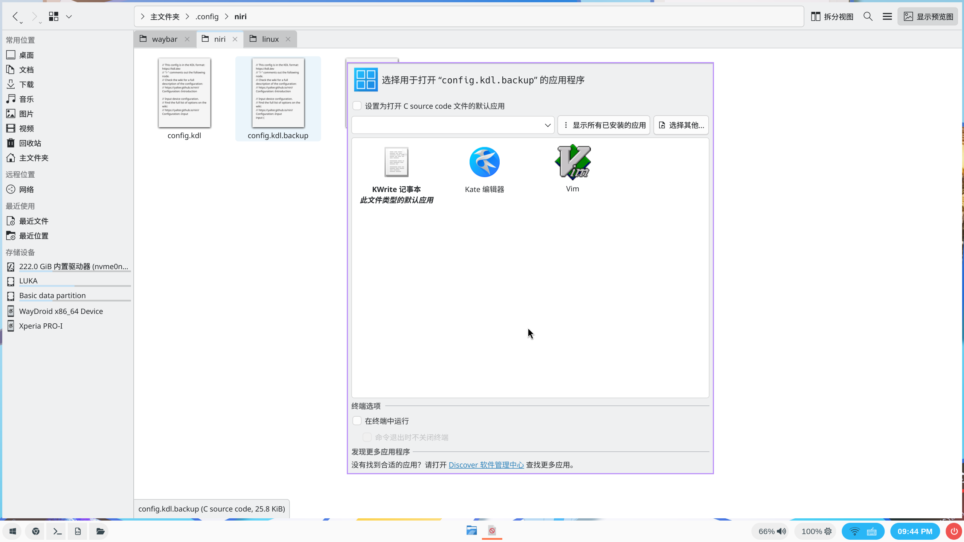Check the run in terminal option
The image size is (964, 542).
tap(357, 421)
